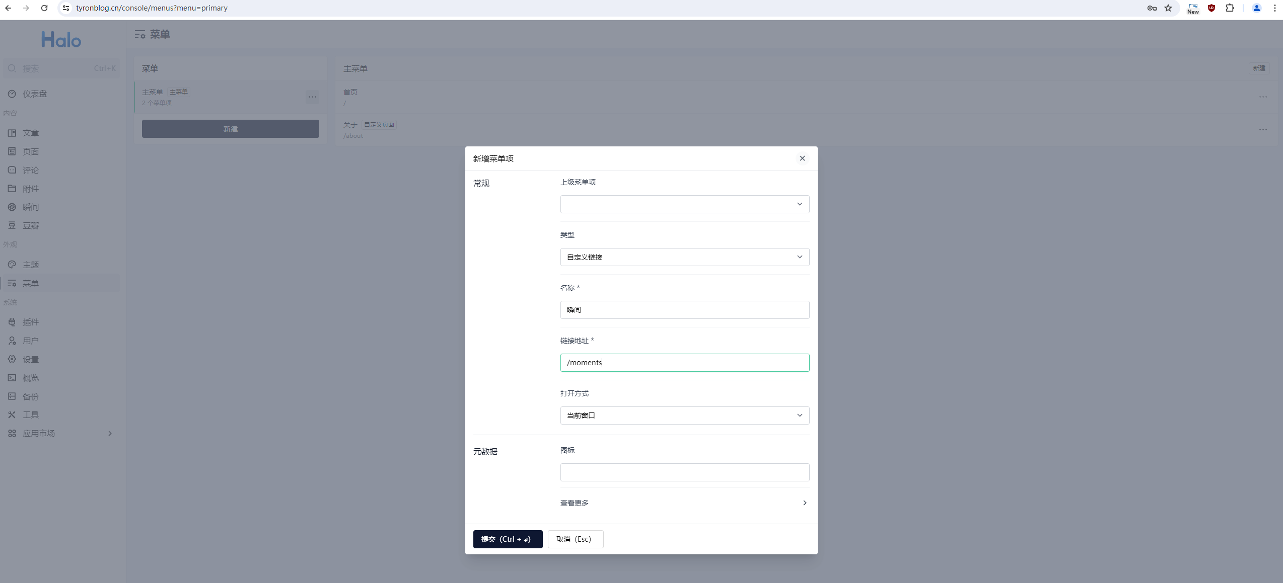Open the 打开方式 dropdown showing 当前窗口
This screenshot has height=583, width=1283.
(684, 415)
